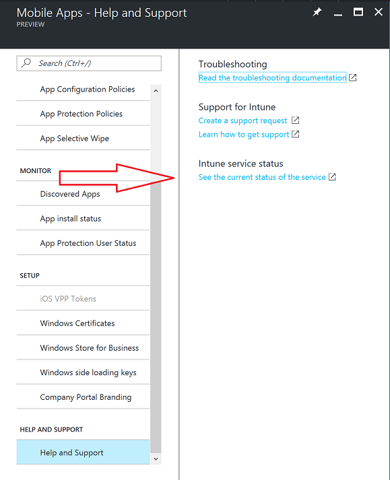Close the Mobile Apps blade
This screenshot has width=390, height=480.
(379, 12)
